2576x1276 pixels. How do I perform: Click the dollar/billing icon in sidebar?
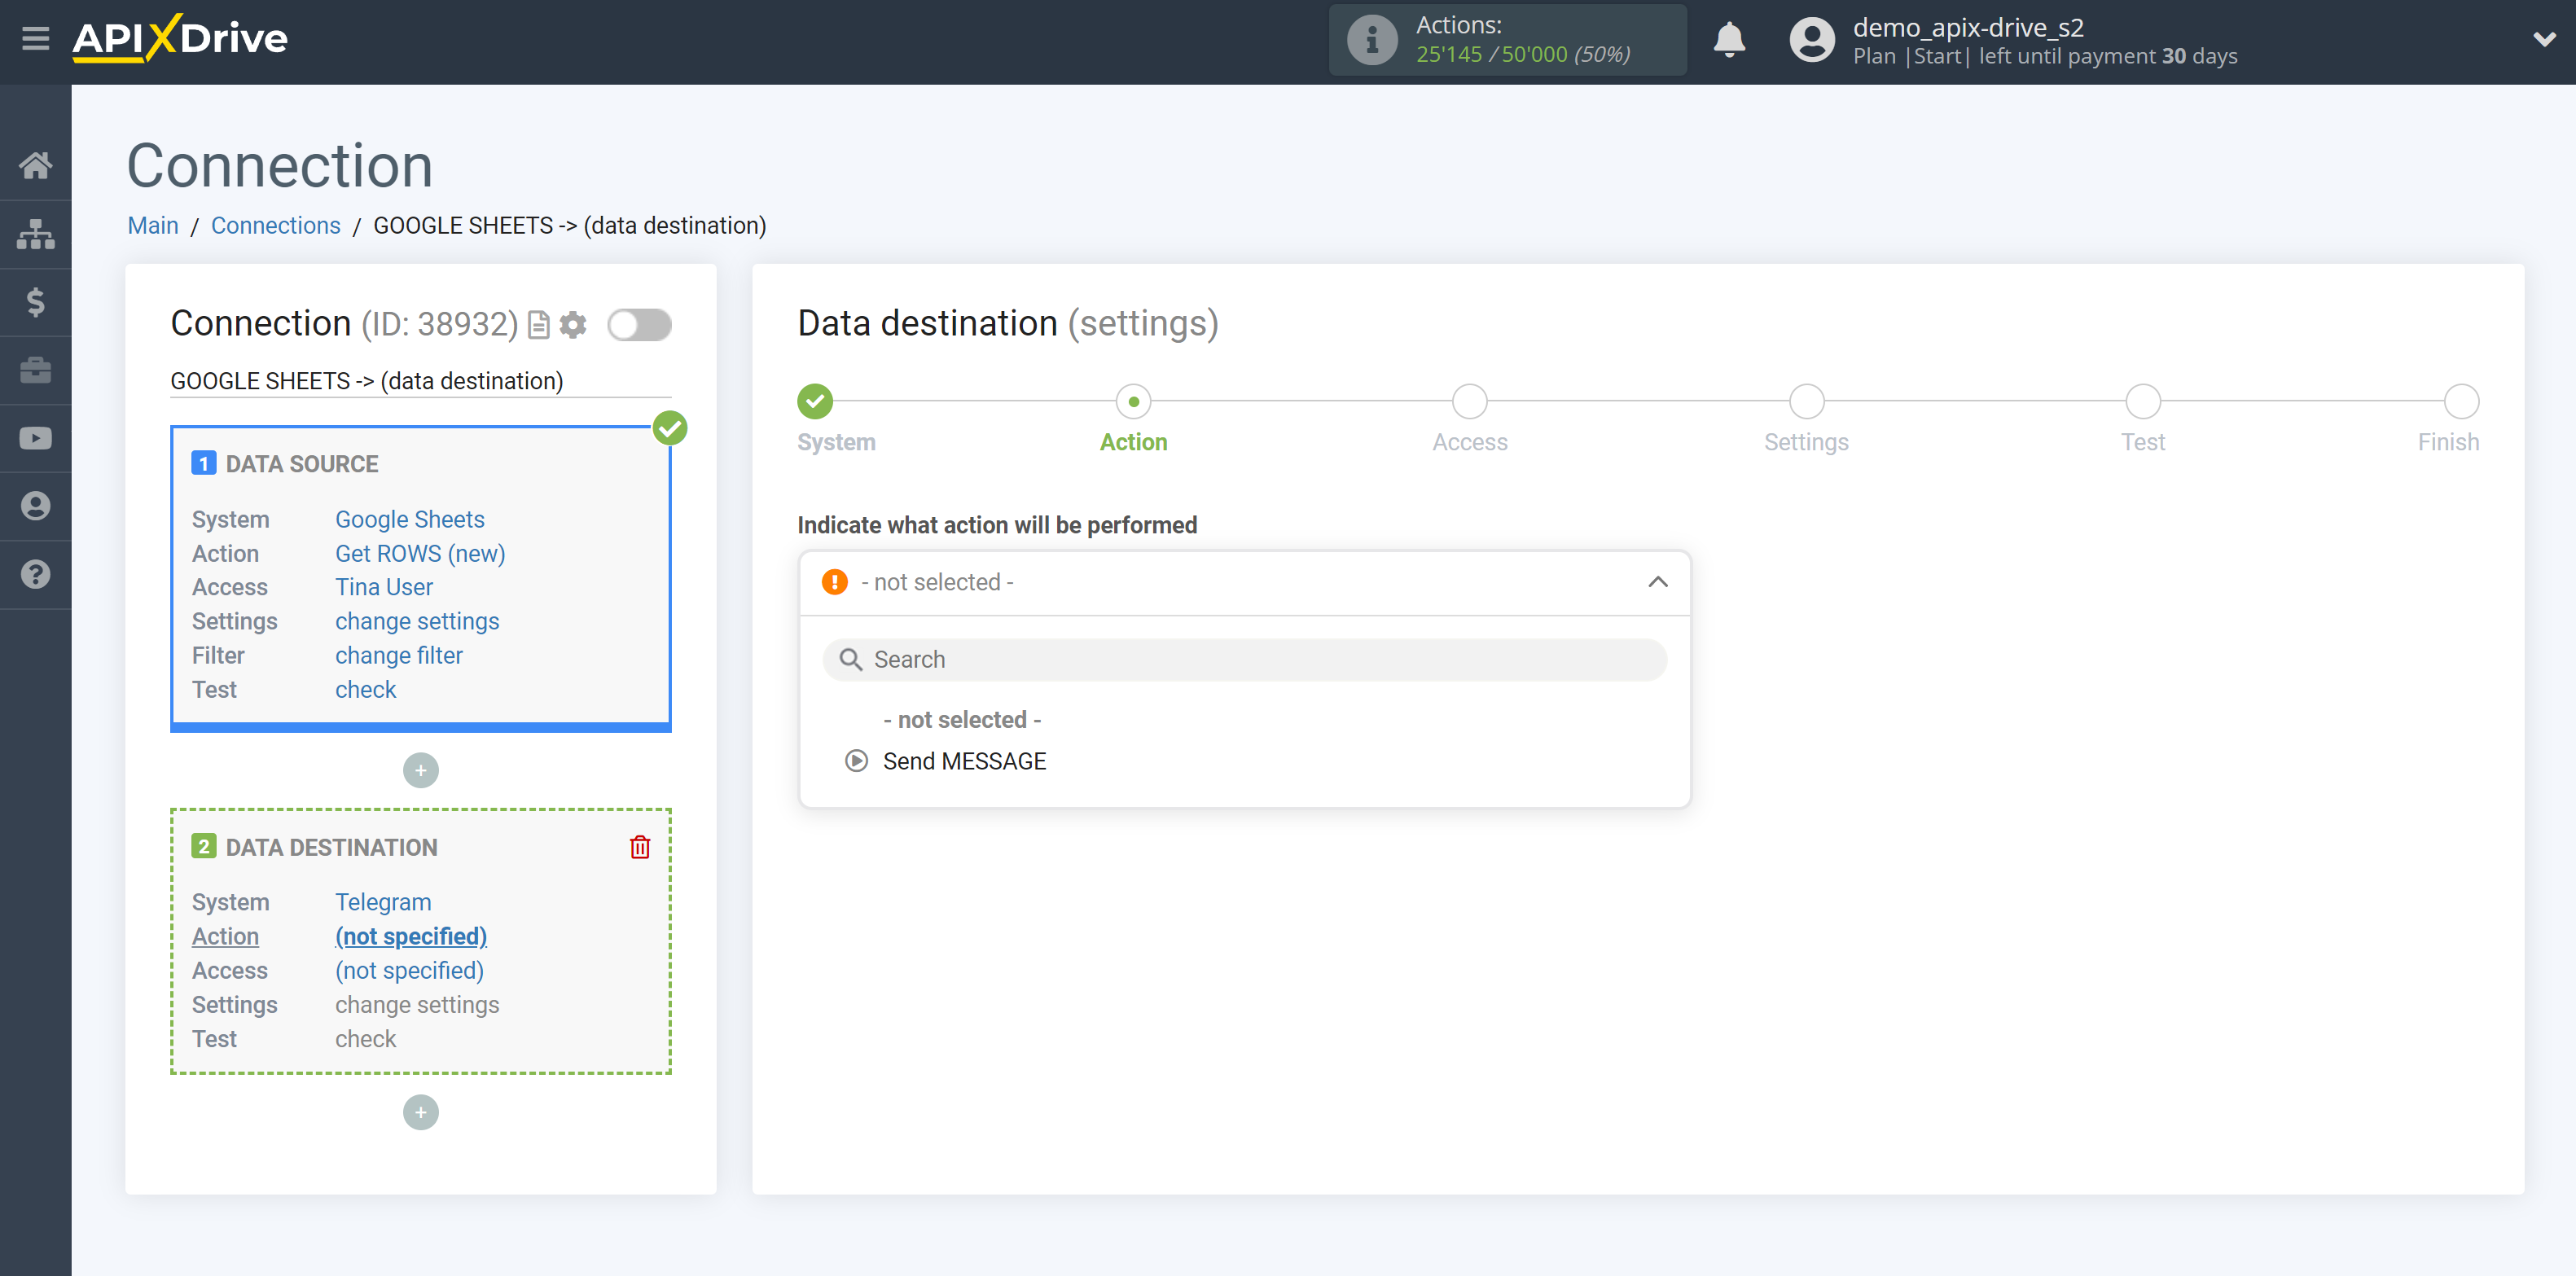point(36,302)
